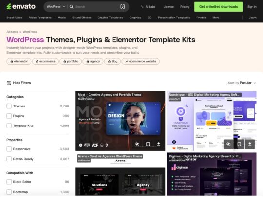
Task: Open similar items icon on Most theme card
Action: tap(137, 144)
